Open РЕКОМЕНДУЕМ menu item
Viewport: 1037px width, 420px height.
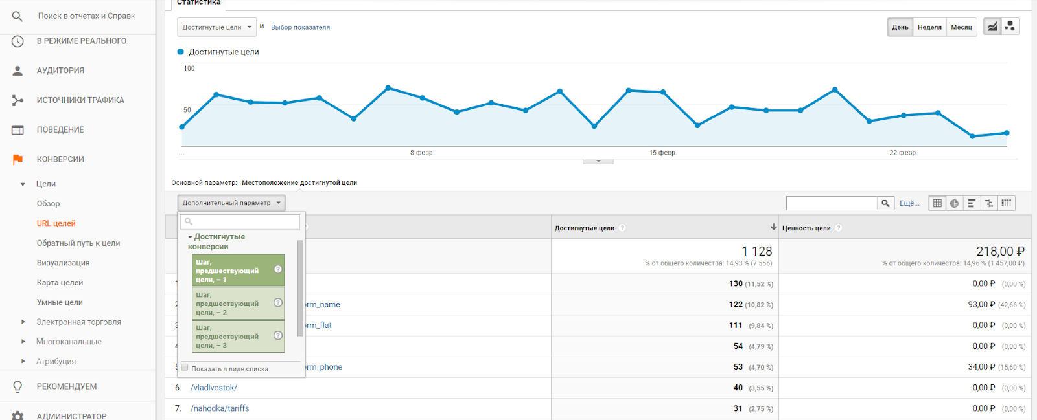pos(67,386)
